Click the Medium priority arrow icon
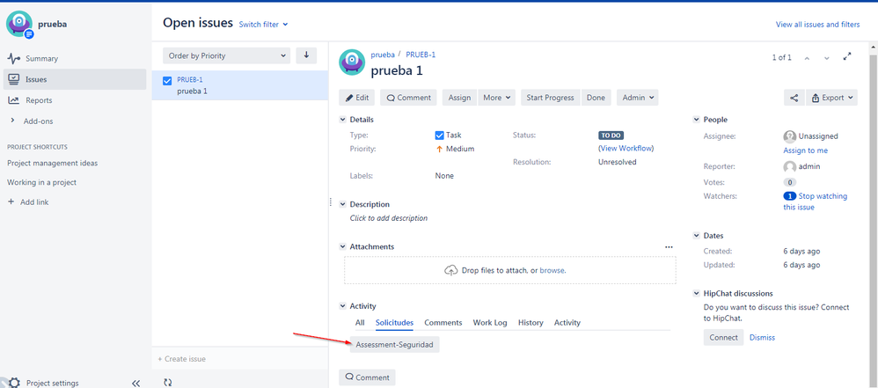The height and width of the screenshot is (388, 878). pyautogui.click(x=440, y=149)
